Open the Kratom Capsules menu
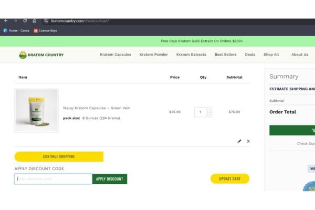The width and height of the screenshot is (315, 210). click(x=115, y=55)
